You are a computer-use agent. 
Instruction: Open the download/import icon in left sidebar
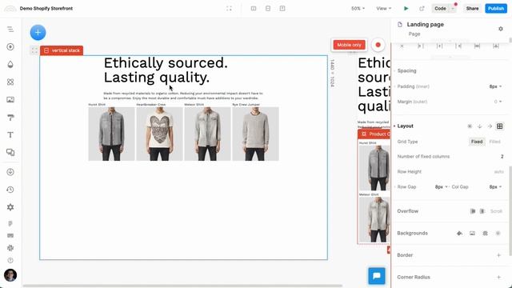point(10,172)
